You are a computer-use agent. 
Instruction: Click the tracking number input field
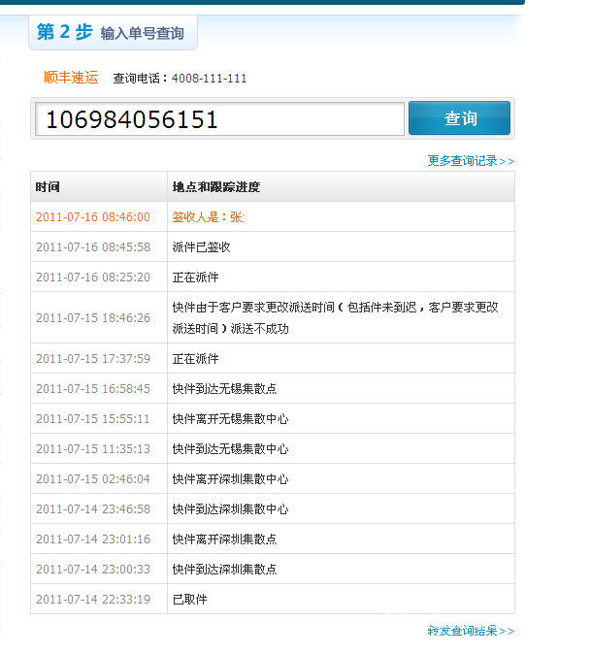click(x=219, y=118)
